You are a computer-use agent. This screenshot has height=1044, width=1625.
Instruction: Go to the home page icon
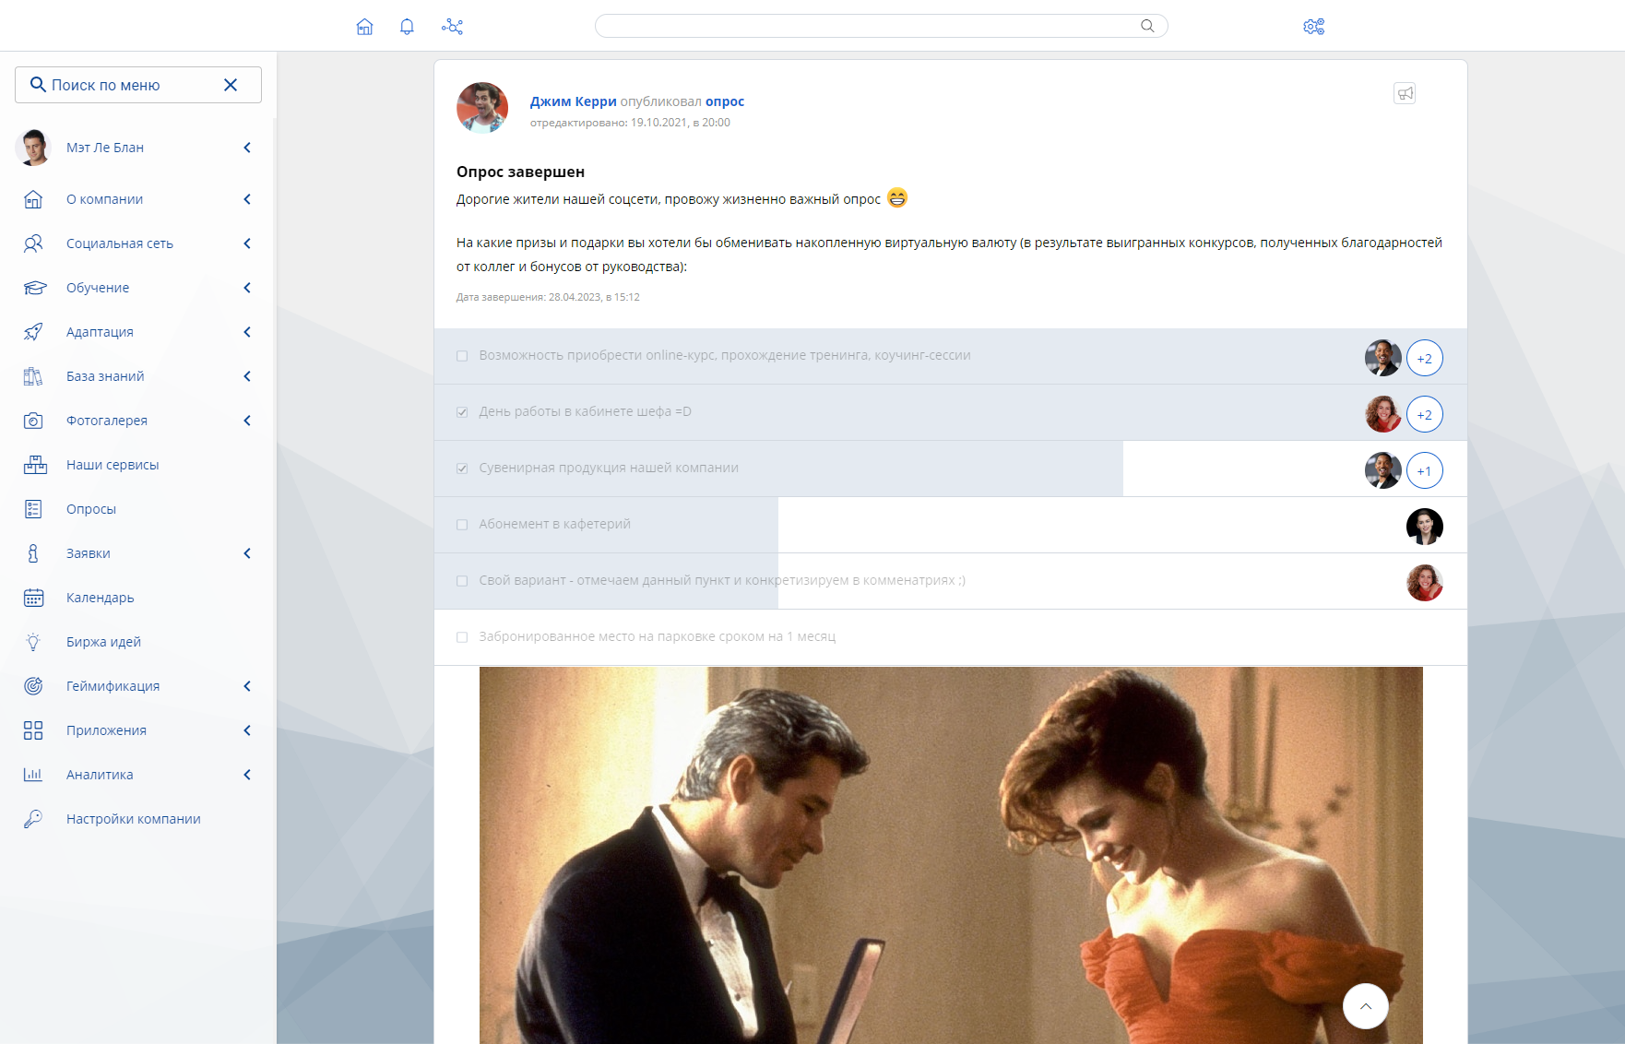tap(364, 27)
